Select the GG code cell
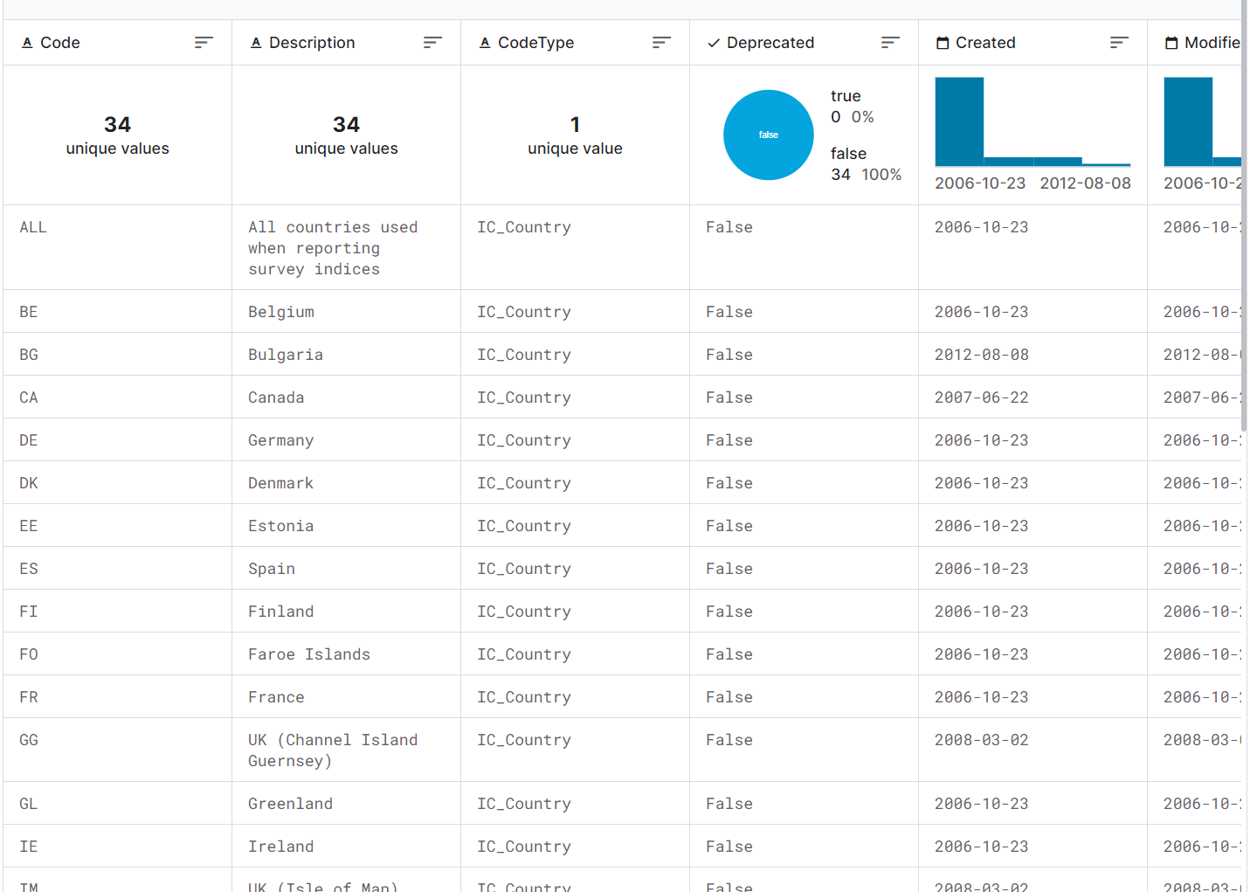Viewport: 1250px width, 892px height. [x=118, y=750]
